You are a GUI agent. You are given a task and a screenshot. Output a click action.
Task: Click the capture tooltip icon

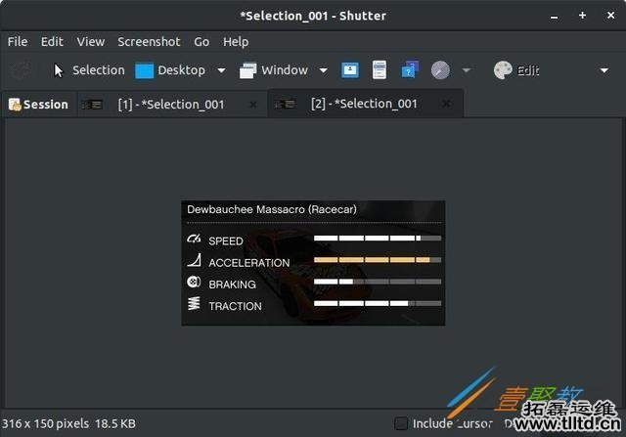pos(380,70)
